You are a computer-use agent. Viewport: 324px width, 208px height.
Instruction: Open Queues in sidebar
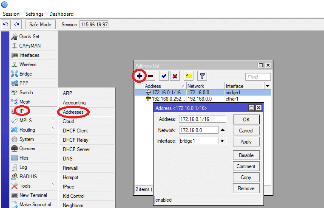34,149
